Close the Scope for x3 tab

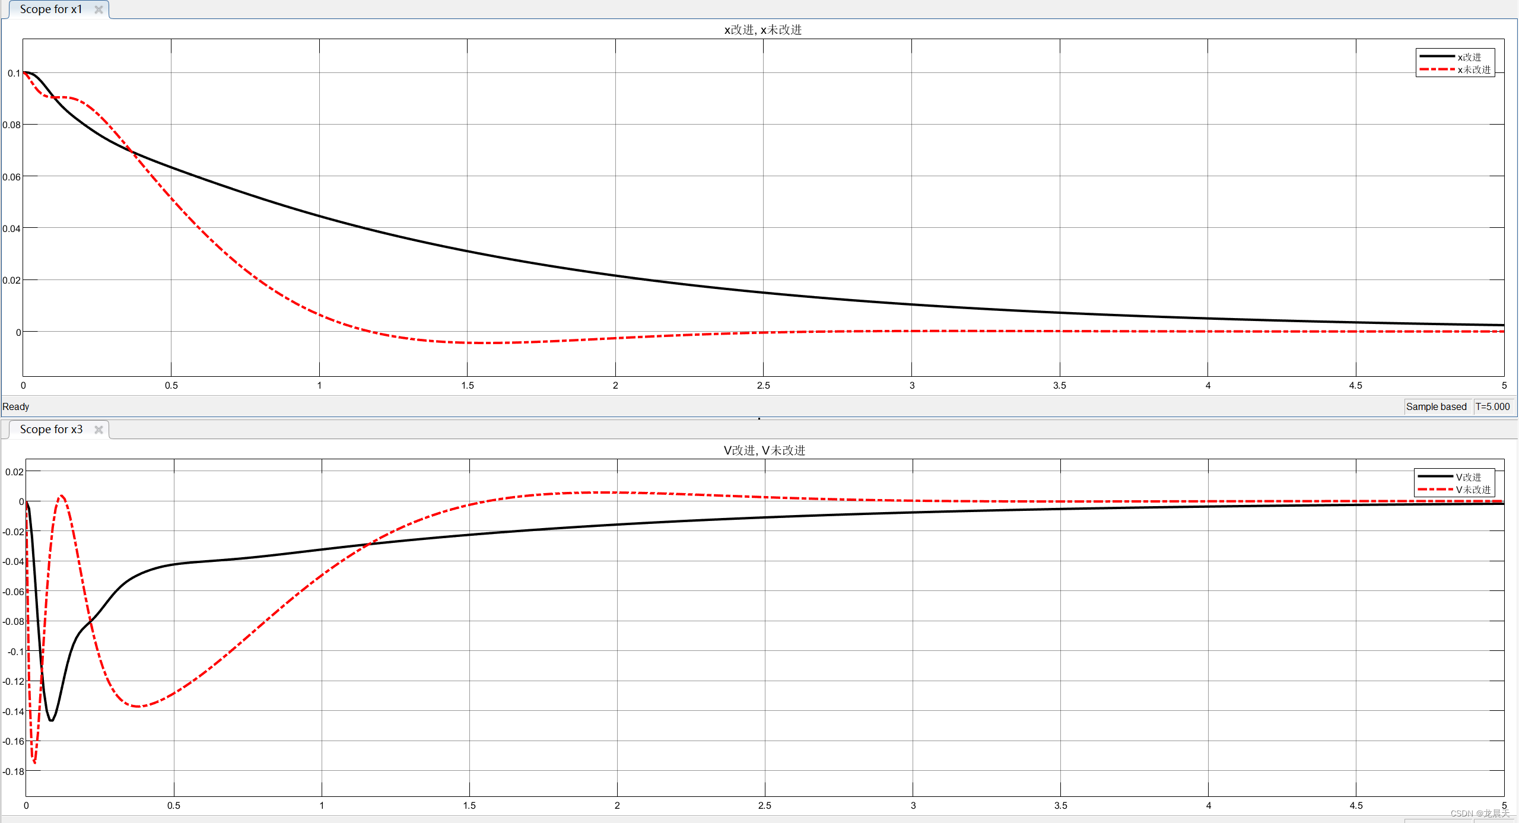pyautogui.click(x=98, y=430)
